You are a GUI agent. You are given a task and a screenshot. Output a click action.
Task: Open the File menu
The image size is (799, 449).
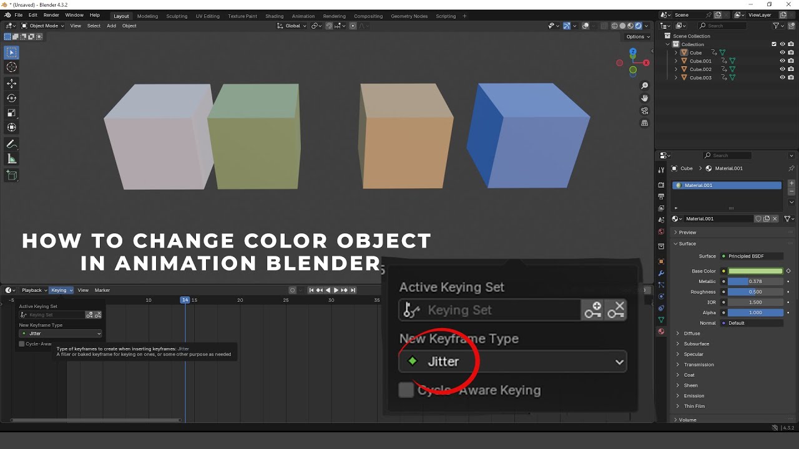point(18,15)
